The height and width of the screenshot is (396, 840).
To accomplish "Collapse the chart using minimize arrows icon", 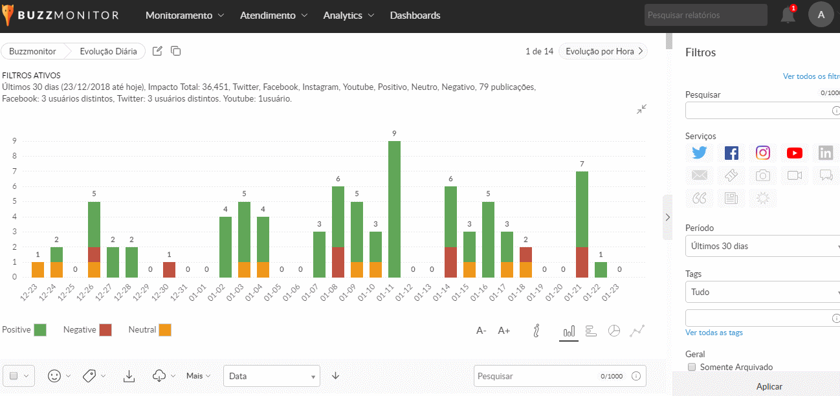I will point(641,109).
